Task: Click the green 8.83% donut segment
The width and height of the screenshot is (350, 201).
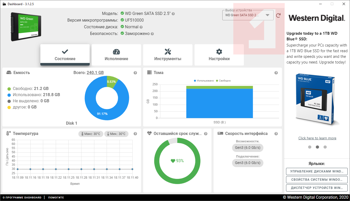Action: coord(112,81)
